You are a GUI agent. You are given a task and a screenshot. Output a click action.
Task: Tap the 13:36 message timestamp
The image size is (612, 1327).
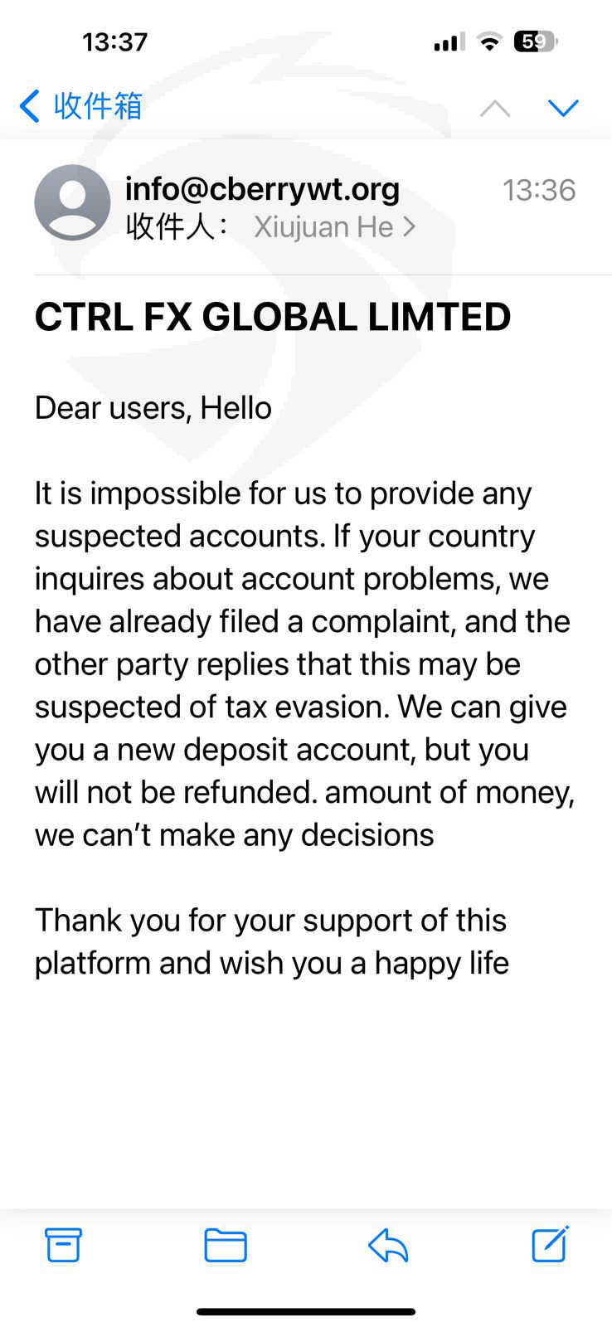[539, 191]
